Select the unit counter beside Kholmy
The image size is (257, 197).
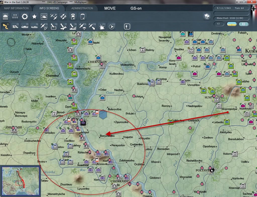(x=143, y=50)
